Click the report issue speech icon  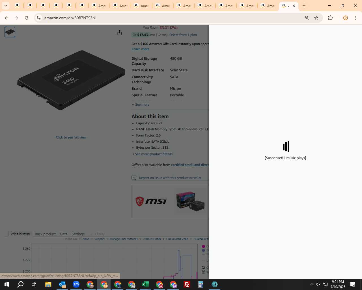coord(134,178)
